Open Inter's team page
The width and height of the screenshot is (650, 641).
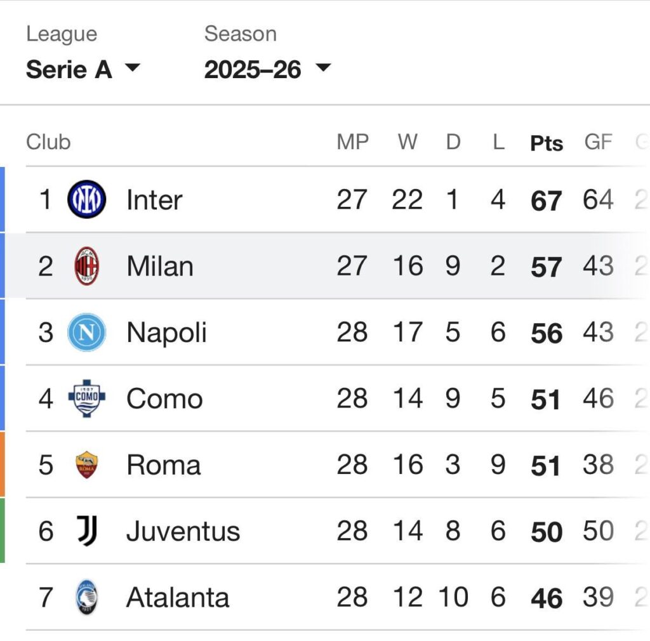coord(154,199)
